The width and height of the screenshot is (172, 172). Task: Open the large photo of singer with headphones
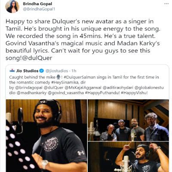click(x=46, y=135)
